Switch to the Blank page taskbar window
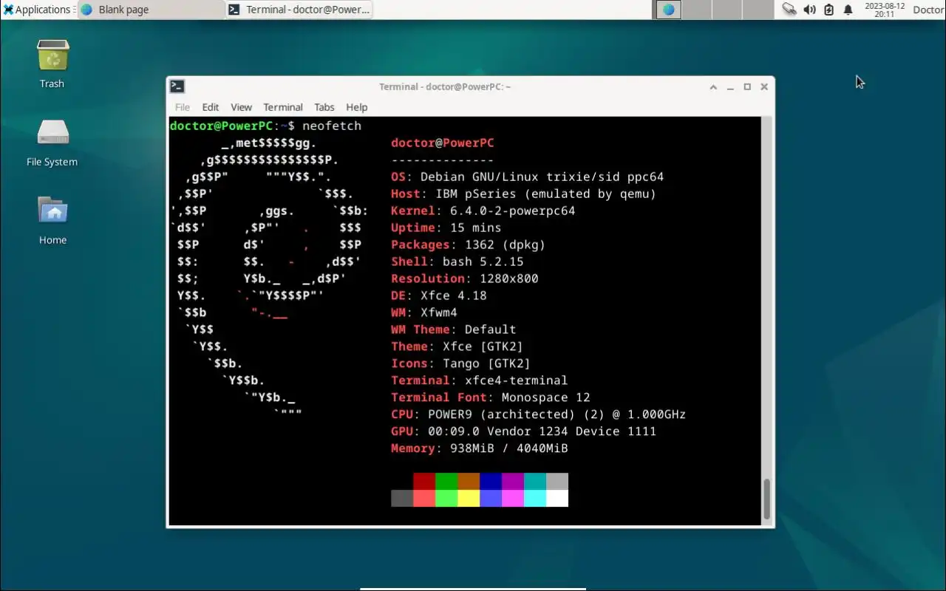Image resolution: width=946 pixels, height=591 pixels. 151,10
